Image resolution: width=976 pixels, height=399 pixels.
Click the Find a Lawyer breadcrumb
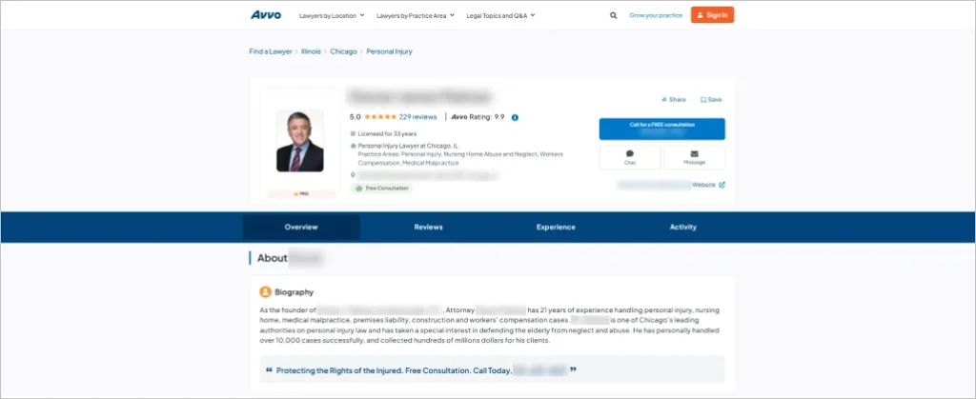[271, 51]
